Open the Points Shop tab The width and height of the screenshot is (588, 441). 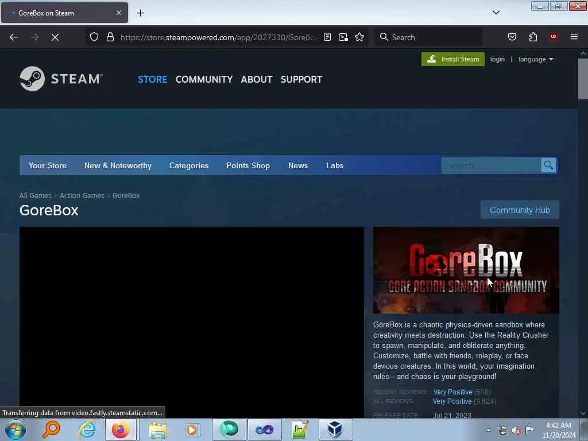pyautogui.click(x=248, y=165)
